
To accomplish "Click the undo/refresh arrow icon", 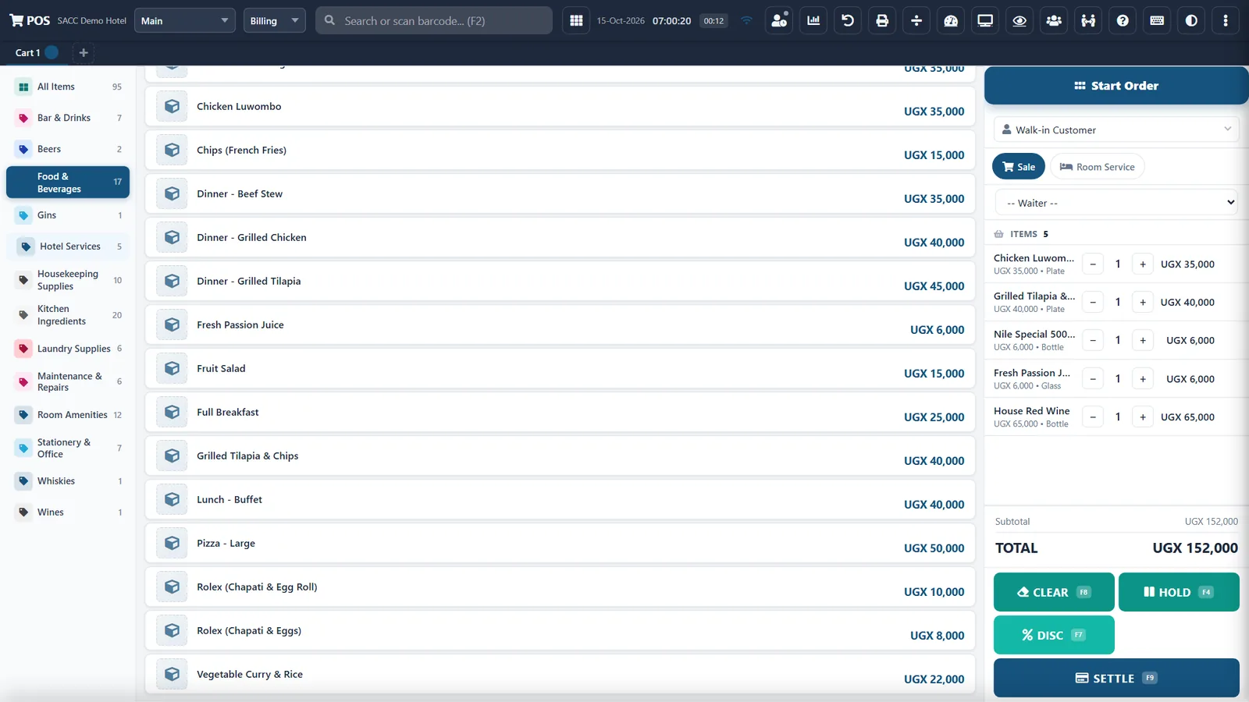I will pyautogui.click(x=848, y=21).
